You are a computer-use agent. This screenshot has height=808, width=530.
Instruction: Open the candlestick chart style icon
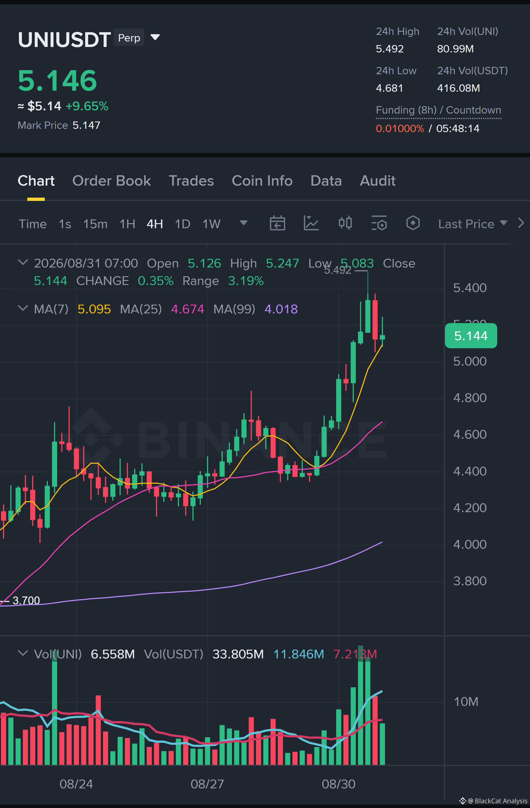pos(345,223)
